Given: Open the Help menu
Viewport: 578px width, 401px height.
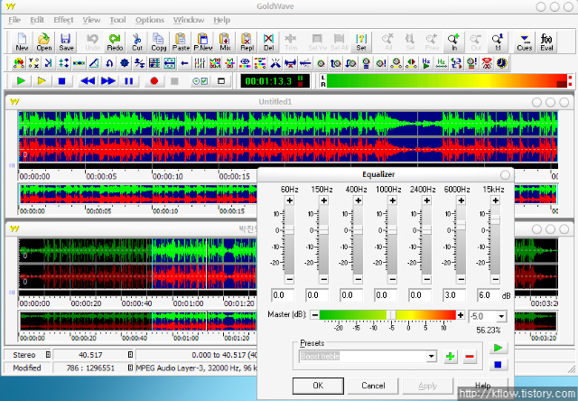Looking at the screenshot, I should click(x=221, y=20).
